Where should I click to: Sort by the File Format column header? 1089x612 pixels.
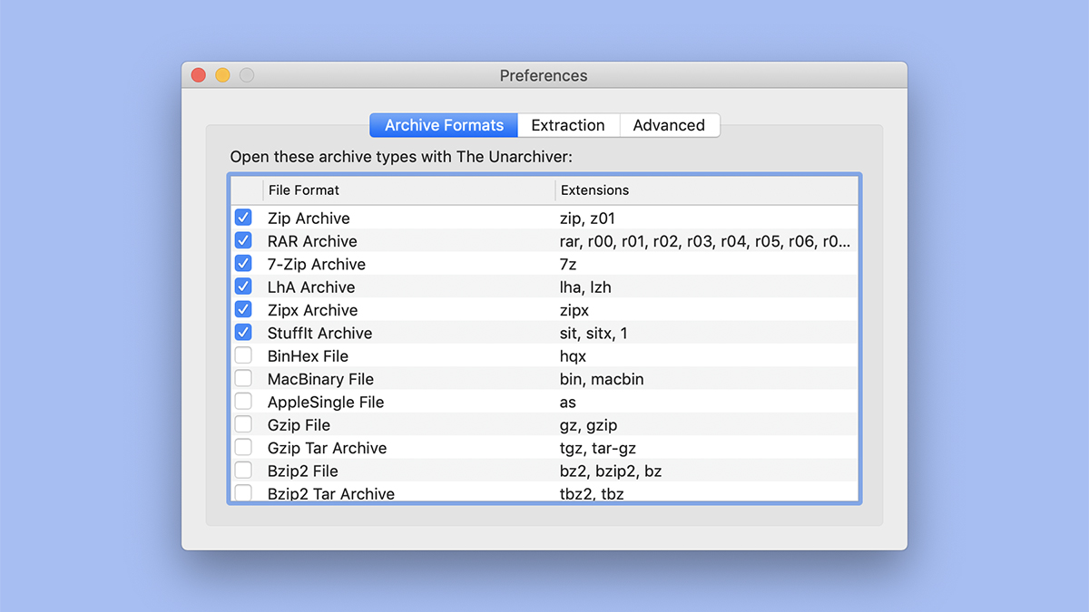pos(409,190)
